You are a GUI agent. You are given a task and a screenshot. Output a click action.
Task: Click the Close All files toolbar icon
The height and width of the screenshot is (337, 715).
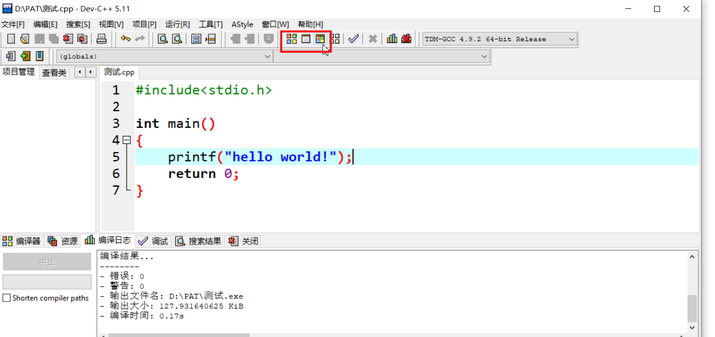pyautogui.click(x=82, y=39)
